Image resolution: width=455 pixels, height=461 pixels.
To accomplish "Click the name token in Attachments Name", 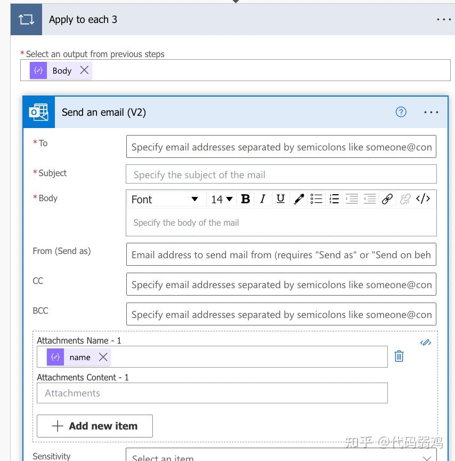I will pos(79,357).
